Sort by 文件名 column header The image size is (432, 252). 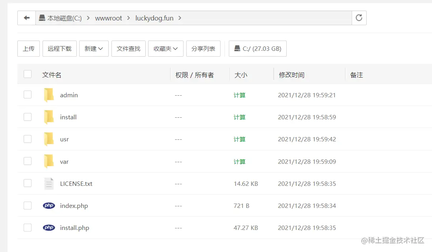(x=52, y=75)
